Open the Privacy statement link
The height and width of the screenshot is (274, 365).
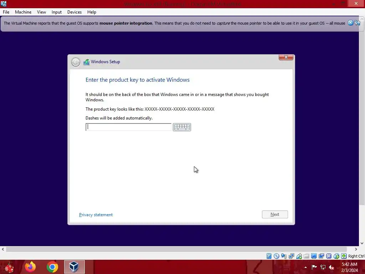96,214
